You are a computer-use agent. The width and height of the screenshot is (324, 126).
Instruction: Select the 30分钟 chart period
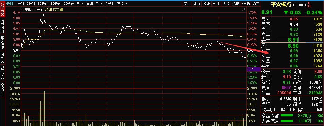pyautogui.click(x=56, y=4)
